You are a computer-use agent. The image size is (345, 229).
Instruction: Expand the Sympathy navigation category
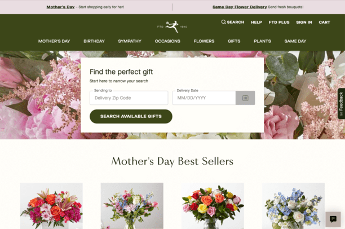point(130,41)
